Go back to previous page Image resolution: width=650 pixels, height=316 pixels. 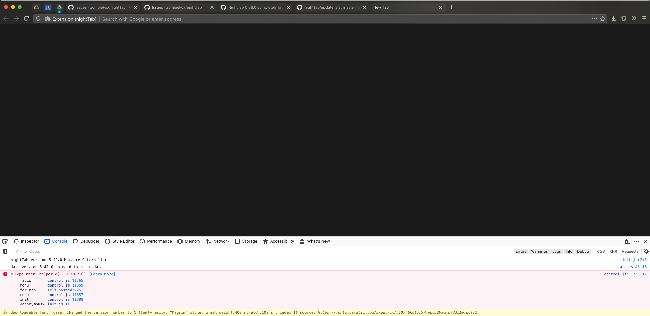6,19
